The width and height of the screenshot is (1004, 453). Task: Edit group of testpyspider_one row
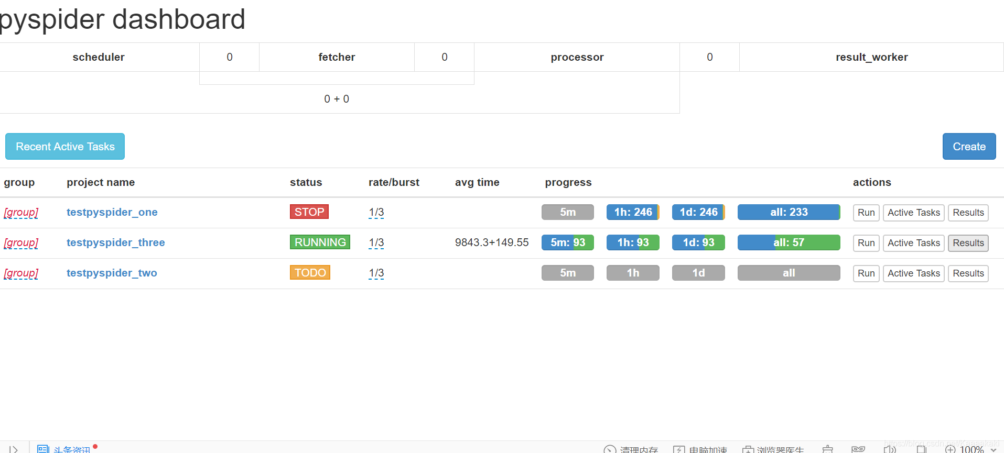point(21,212)
